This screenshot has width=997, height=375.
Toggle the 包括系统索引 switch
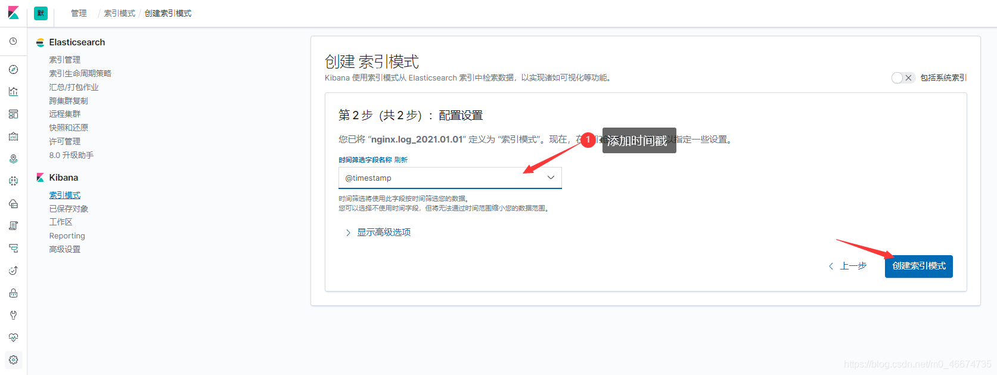(903, 78)
